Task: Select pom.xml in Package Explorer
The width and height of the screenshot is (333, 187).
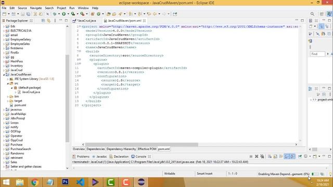Action: (20, 105)
